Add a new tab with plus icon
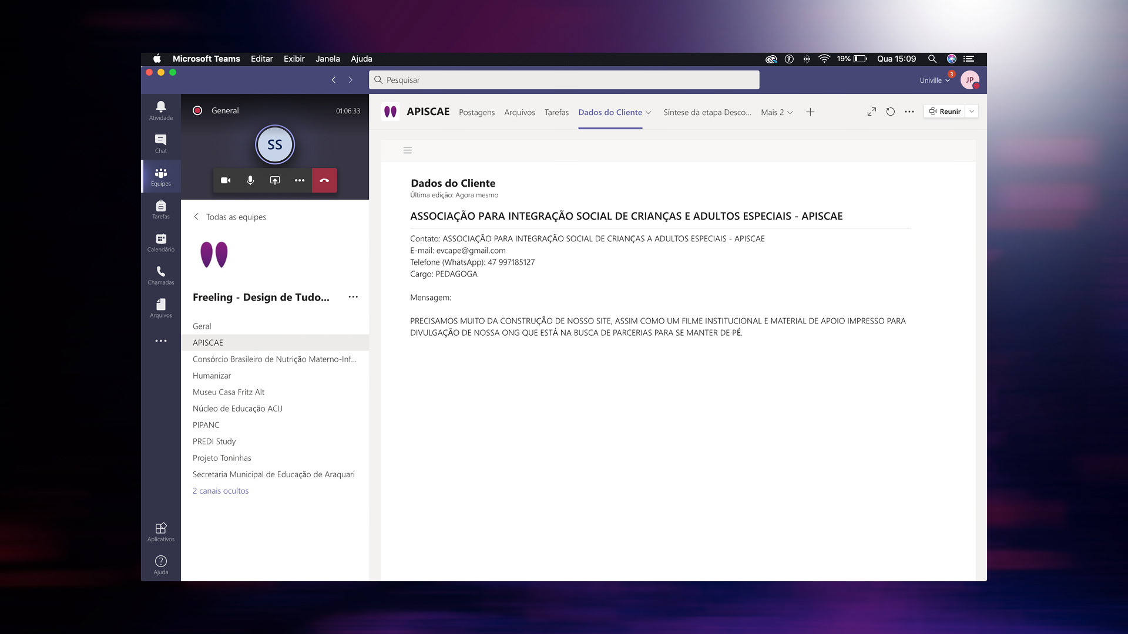The height and width of the screenshot is (634, 1128). (x=810, y=112)
